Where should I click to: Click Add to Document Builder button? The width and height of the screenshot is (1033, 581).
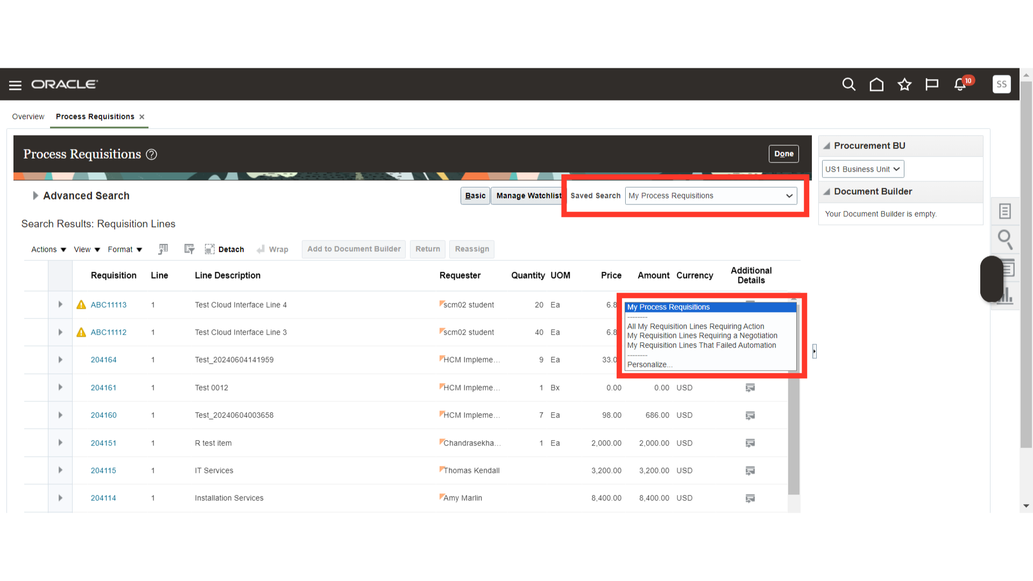click(x=353, y=249)
